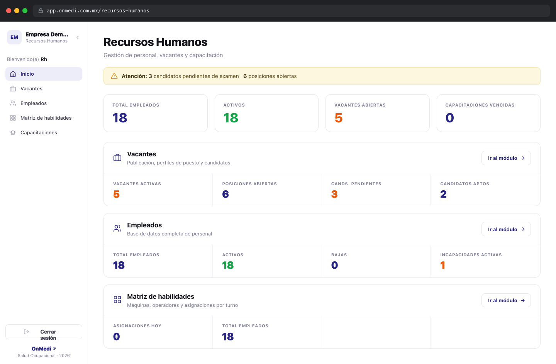Click the OnMedi brand link in footer
Screen dimensions: 556x364
click(41, 349)
